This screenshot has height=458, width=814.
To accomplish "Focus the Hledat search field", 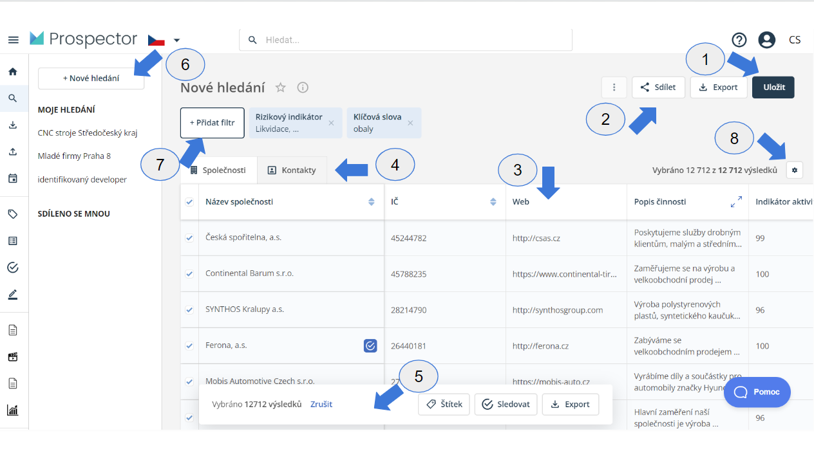I will tap(406, 40).
